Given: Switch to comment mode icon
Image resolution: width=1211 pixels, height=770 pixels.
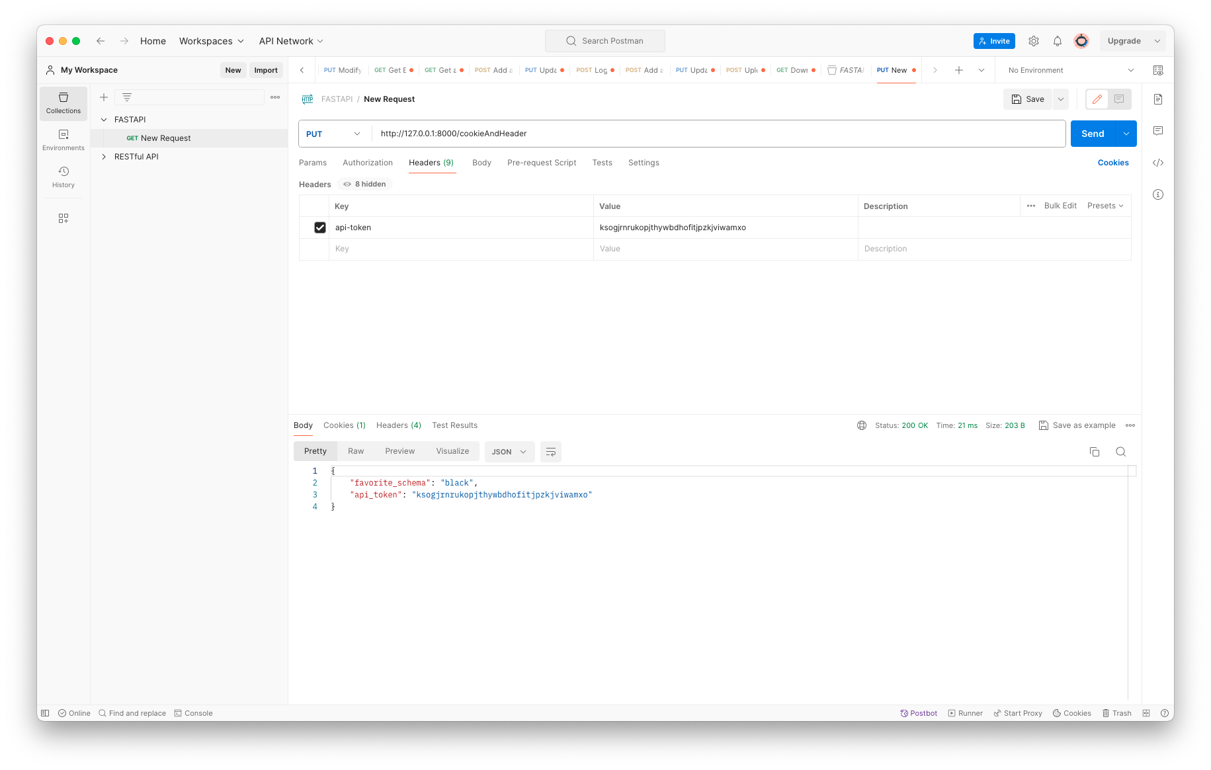Looking at the screenshot, I should coord(1119,99).
